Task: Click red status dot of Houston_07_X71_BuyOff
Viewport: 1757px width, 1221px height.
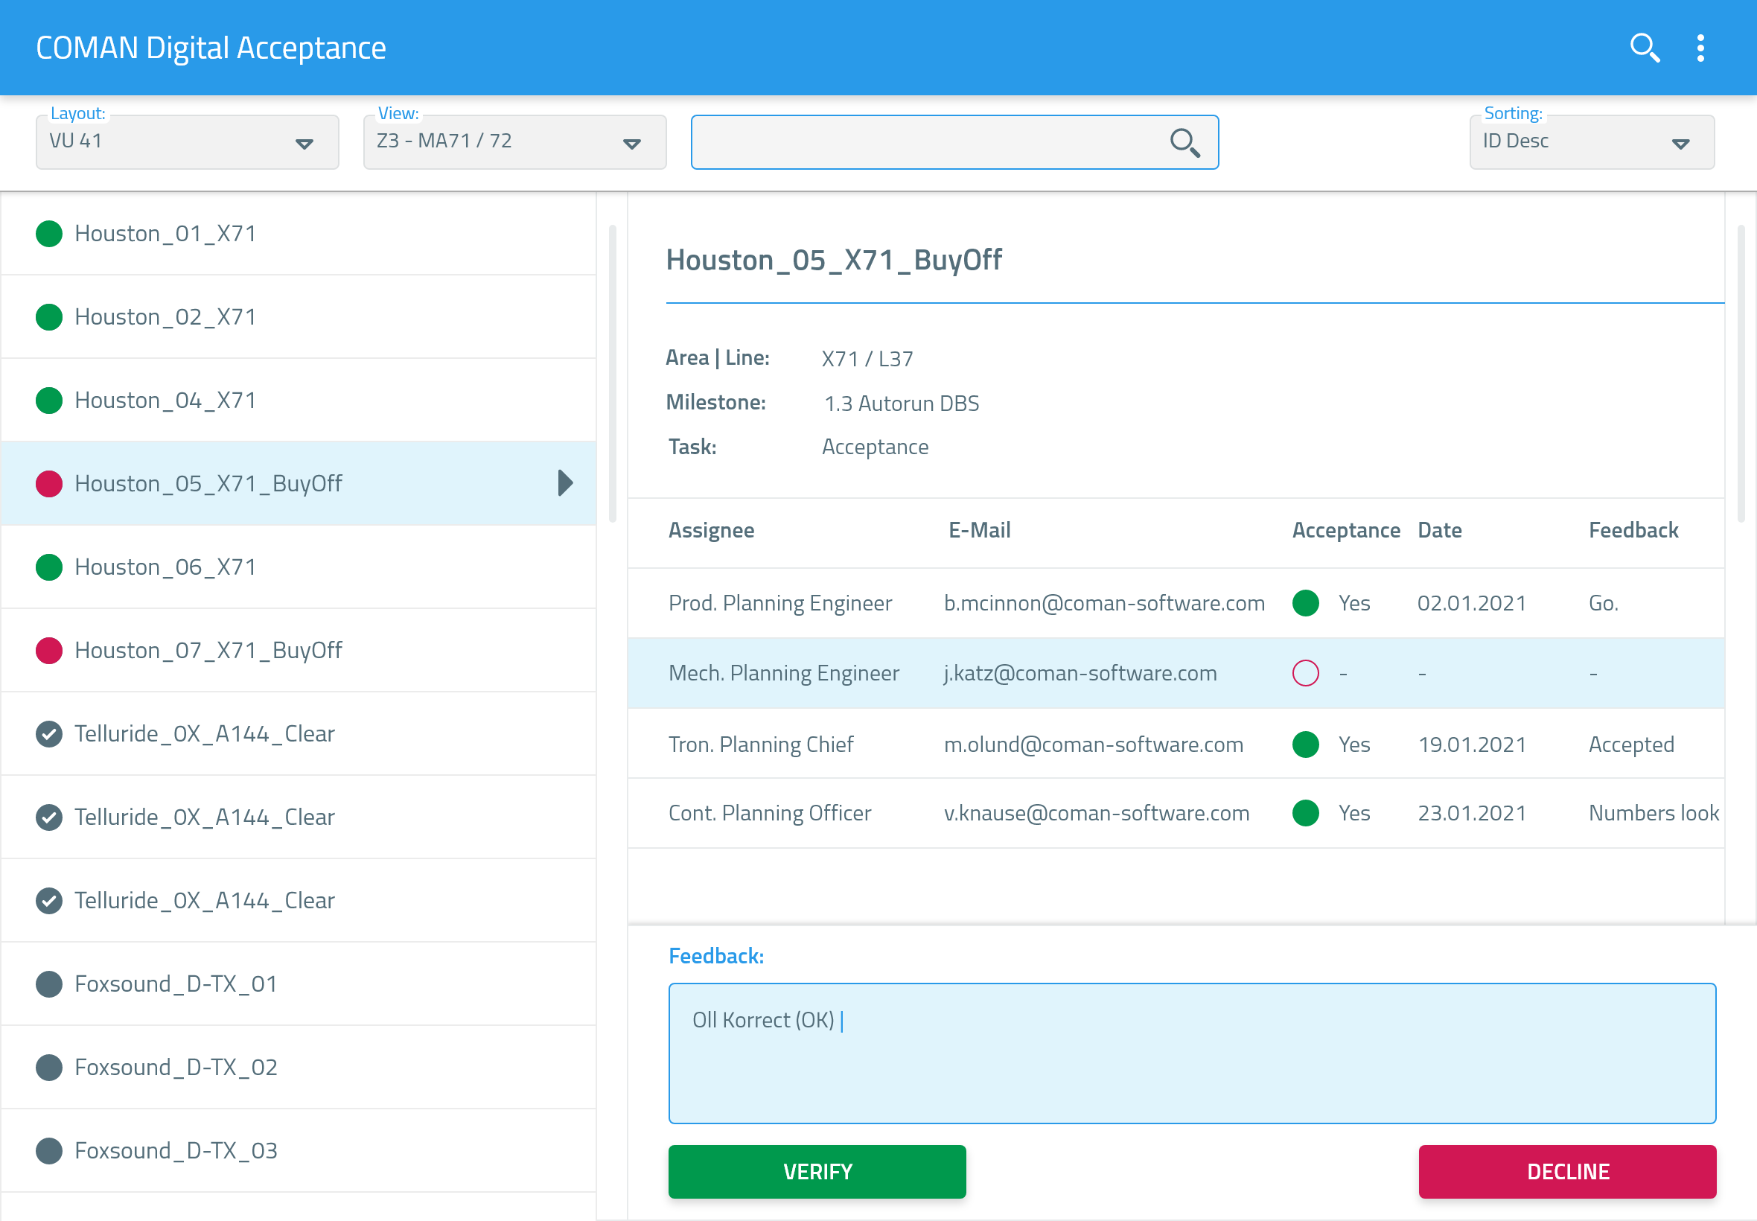Action: point(49,650)
